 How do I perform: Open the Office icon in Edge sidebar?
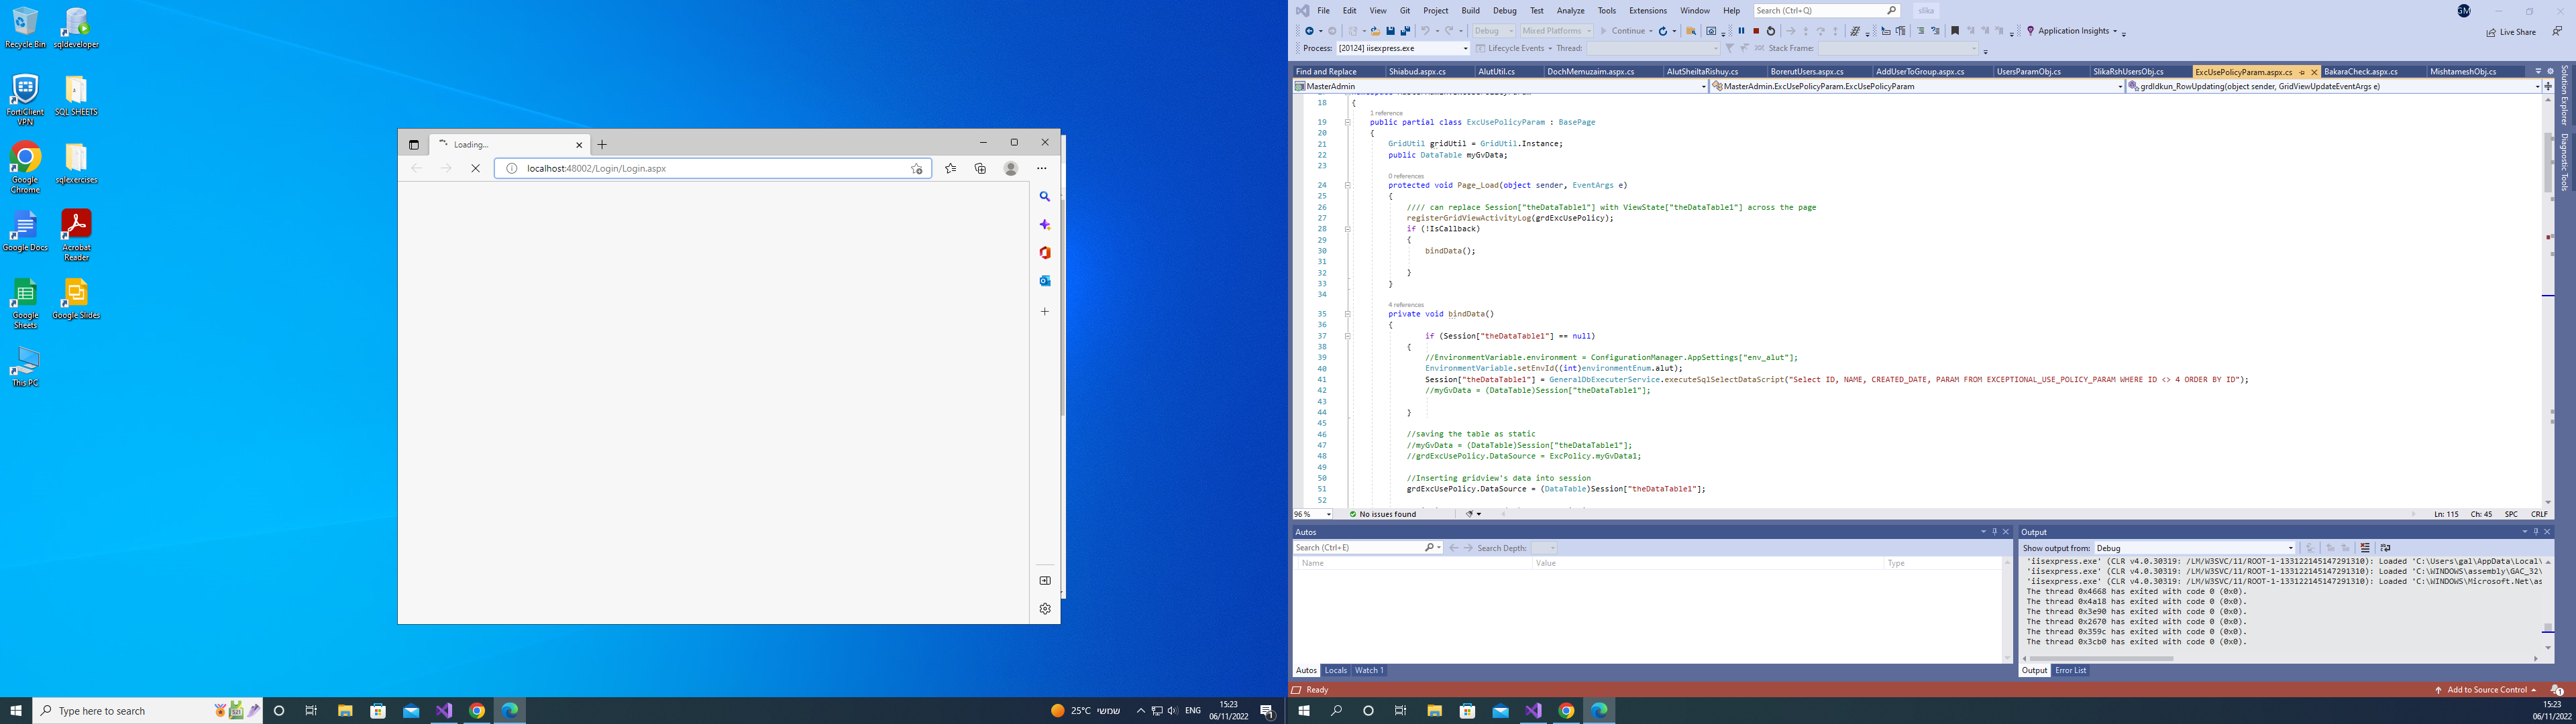tap(1045, 253)
